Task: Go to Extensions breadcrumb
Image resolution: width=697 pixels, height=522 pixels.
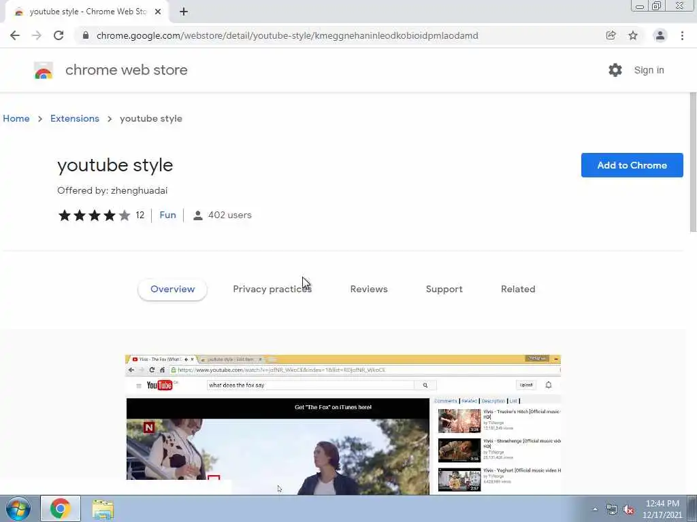Action: [75, 118]
